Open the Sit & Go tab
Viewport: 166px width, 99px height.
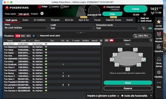(x=69, y=20)
